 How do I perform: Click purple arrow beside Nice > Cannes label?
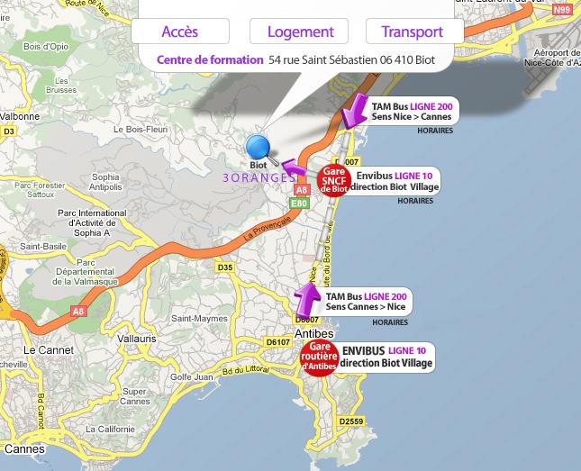(355, 112)
